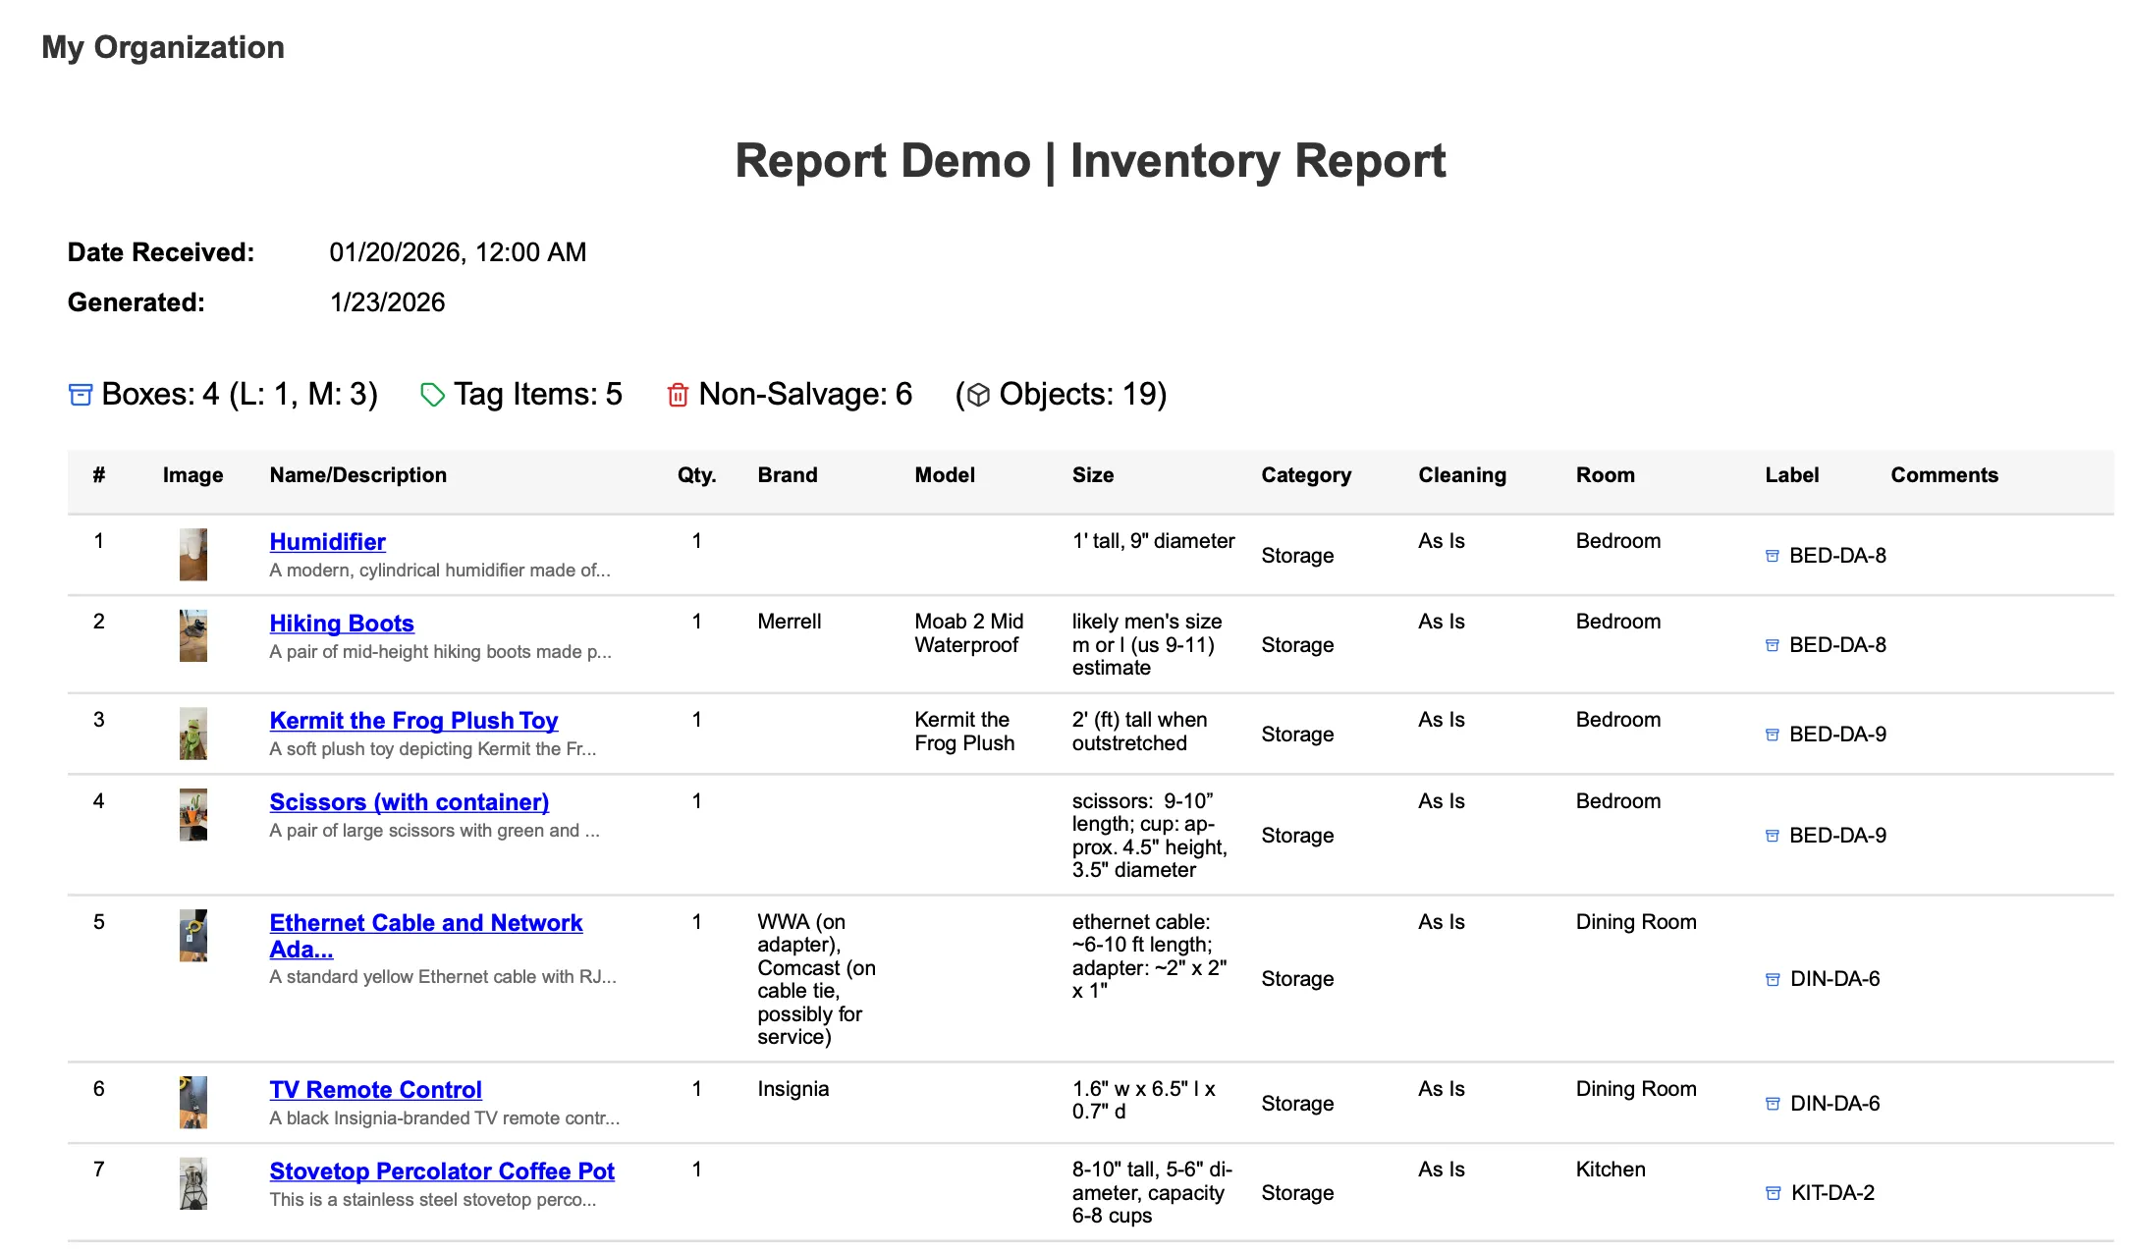Click the blue Boxes archive icon

pyautogui.click(x=81, y=395)
